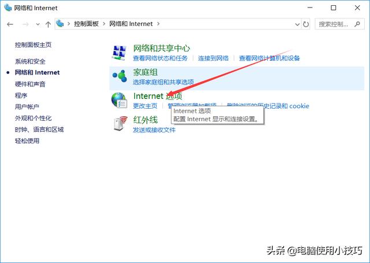Click the refresh button in address bar
Screen dimensions: 370x263
pyautogui.click(x=306, y=24)
